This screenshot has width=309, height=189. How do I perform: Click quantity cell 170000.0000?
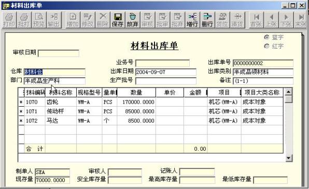(x=136, y=102)
